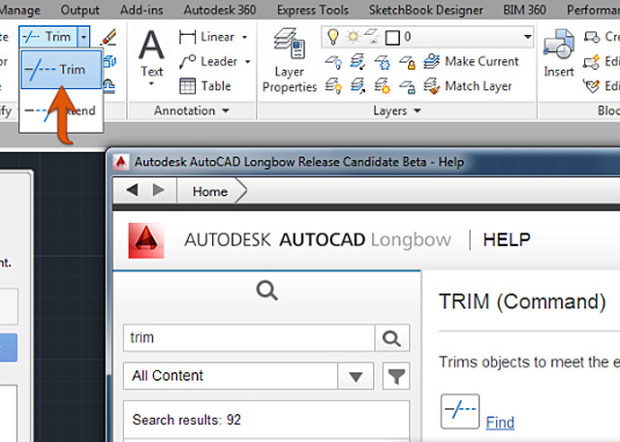The width and height of the screenshot is (620, 442).
Task: Click layer 0 color swatch
Action: click(392, 38)
